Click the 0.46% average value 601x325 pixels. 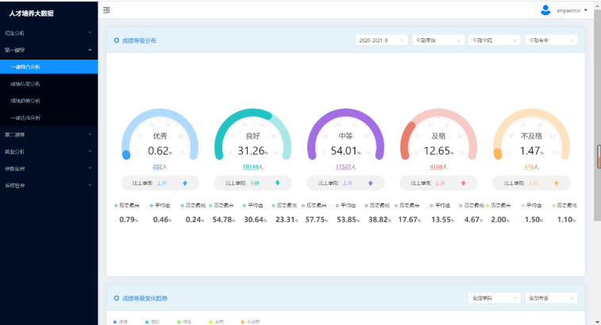pyautogui.click(x=163, y=219)
